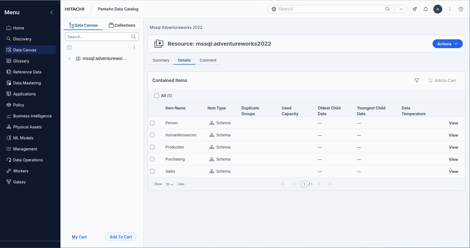Click the paper plane send icon
The width and height of the screenshot is (470, 248).
[414, 9]
